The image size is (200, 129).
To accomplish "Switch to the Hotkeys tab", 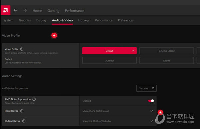I will click(84, 20).
